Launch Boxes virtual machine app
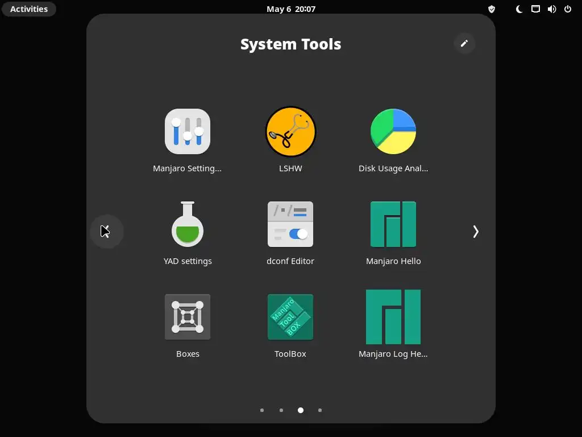This screenshot has height=437, width=582. tap(188, 317)
